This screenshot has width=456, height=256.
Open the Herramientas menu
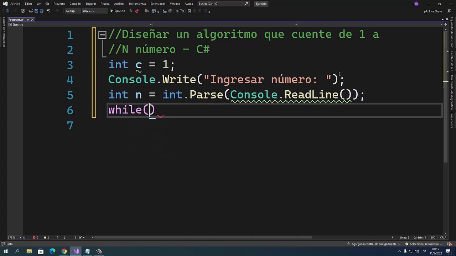pos(138,4)
